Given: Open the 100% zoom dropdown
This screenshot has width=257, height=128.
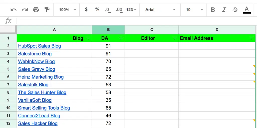Looking at the screenshot, I should pos(67,10).
